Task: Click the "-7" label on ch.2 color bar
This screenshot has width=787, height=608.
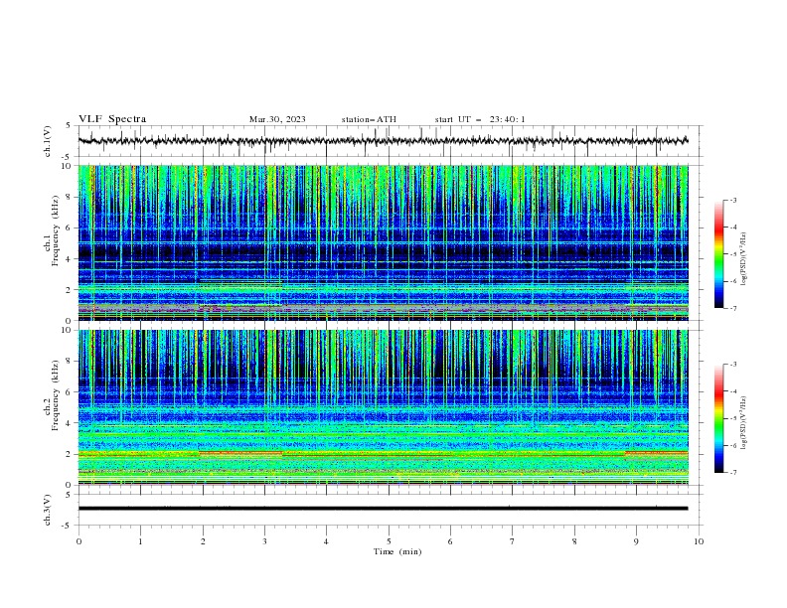Action: pyautogui.click(x=733, y=472)
